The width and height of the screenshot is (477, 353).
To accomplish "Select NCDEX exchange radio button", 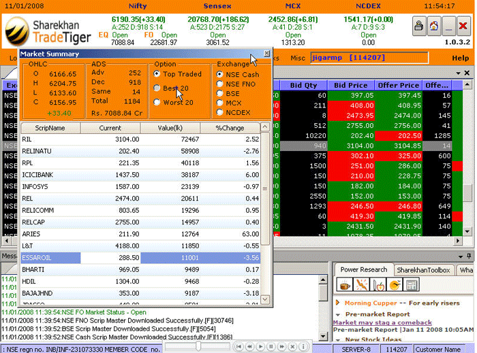I will [x=219, y=112].
